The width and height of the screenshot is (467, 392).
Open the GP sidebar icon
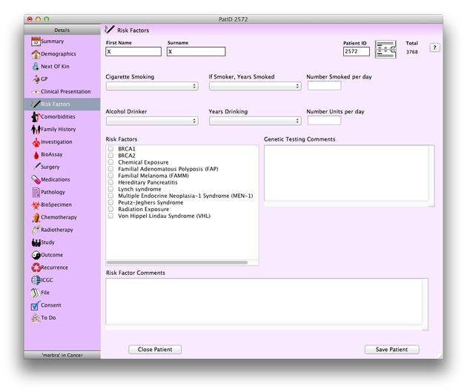(36, 79)
